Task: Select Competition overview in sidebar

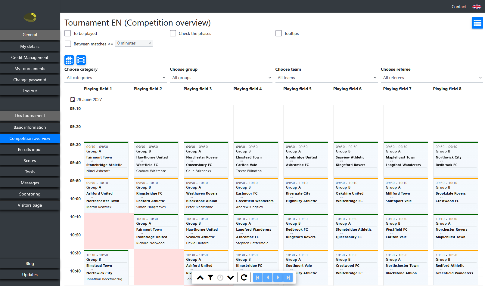Action: click(30, 138)
